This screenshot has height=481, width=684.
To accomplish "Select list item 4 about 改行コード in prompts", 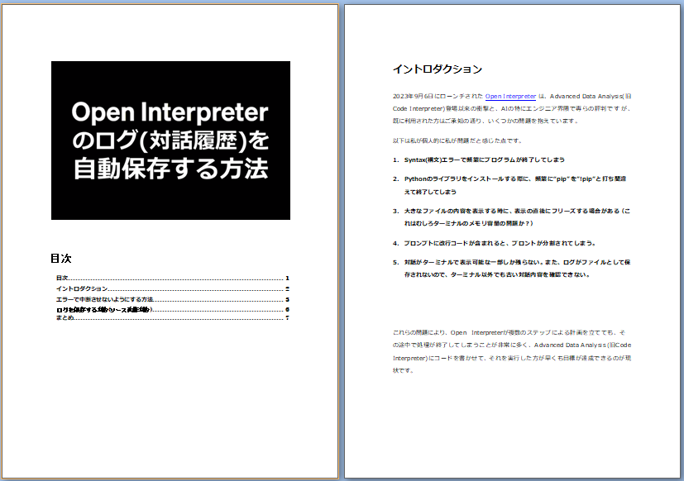I will pos(495,243).
